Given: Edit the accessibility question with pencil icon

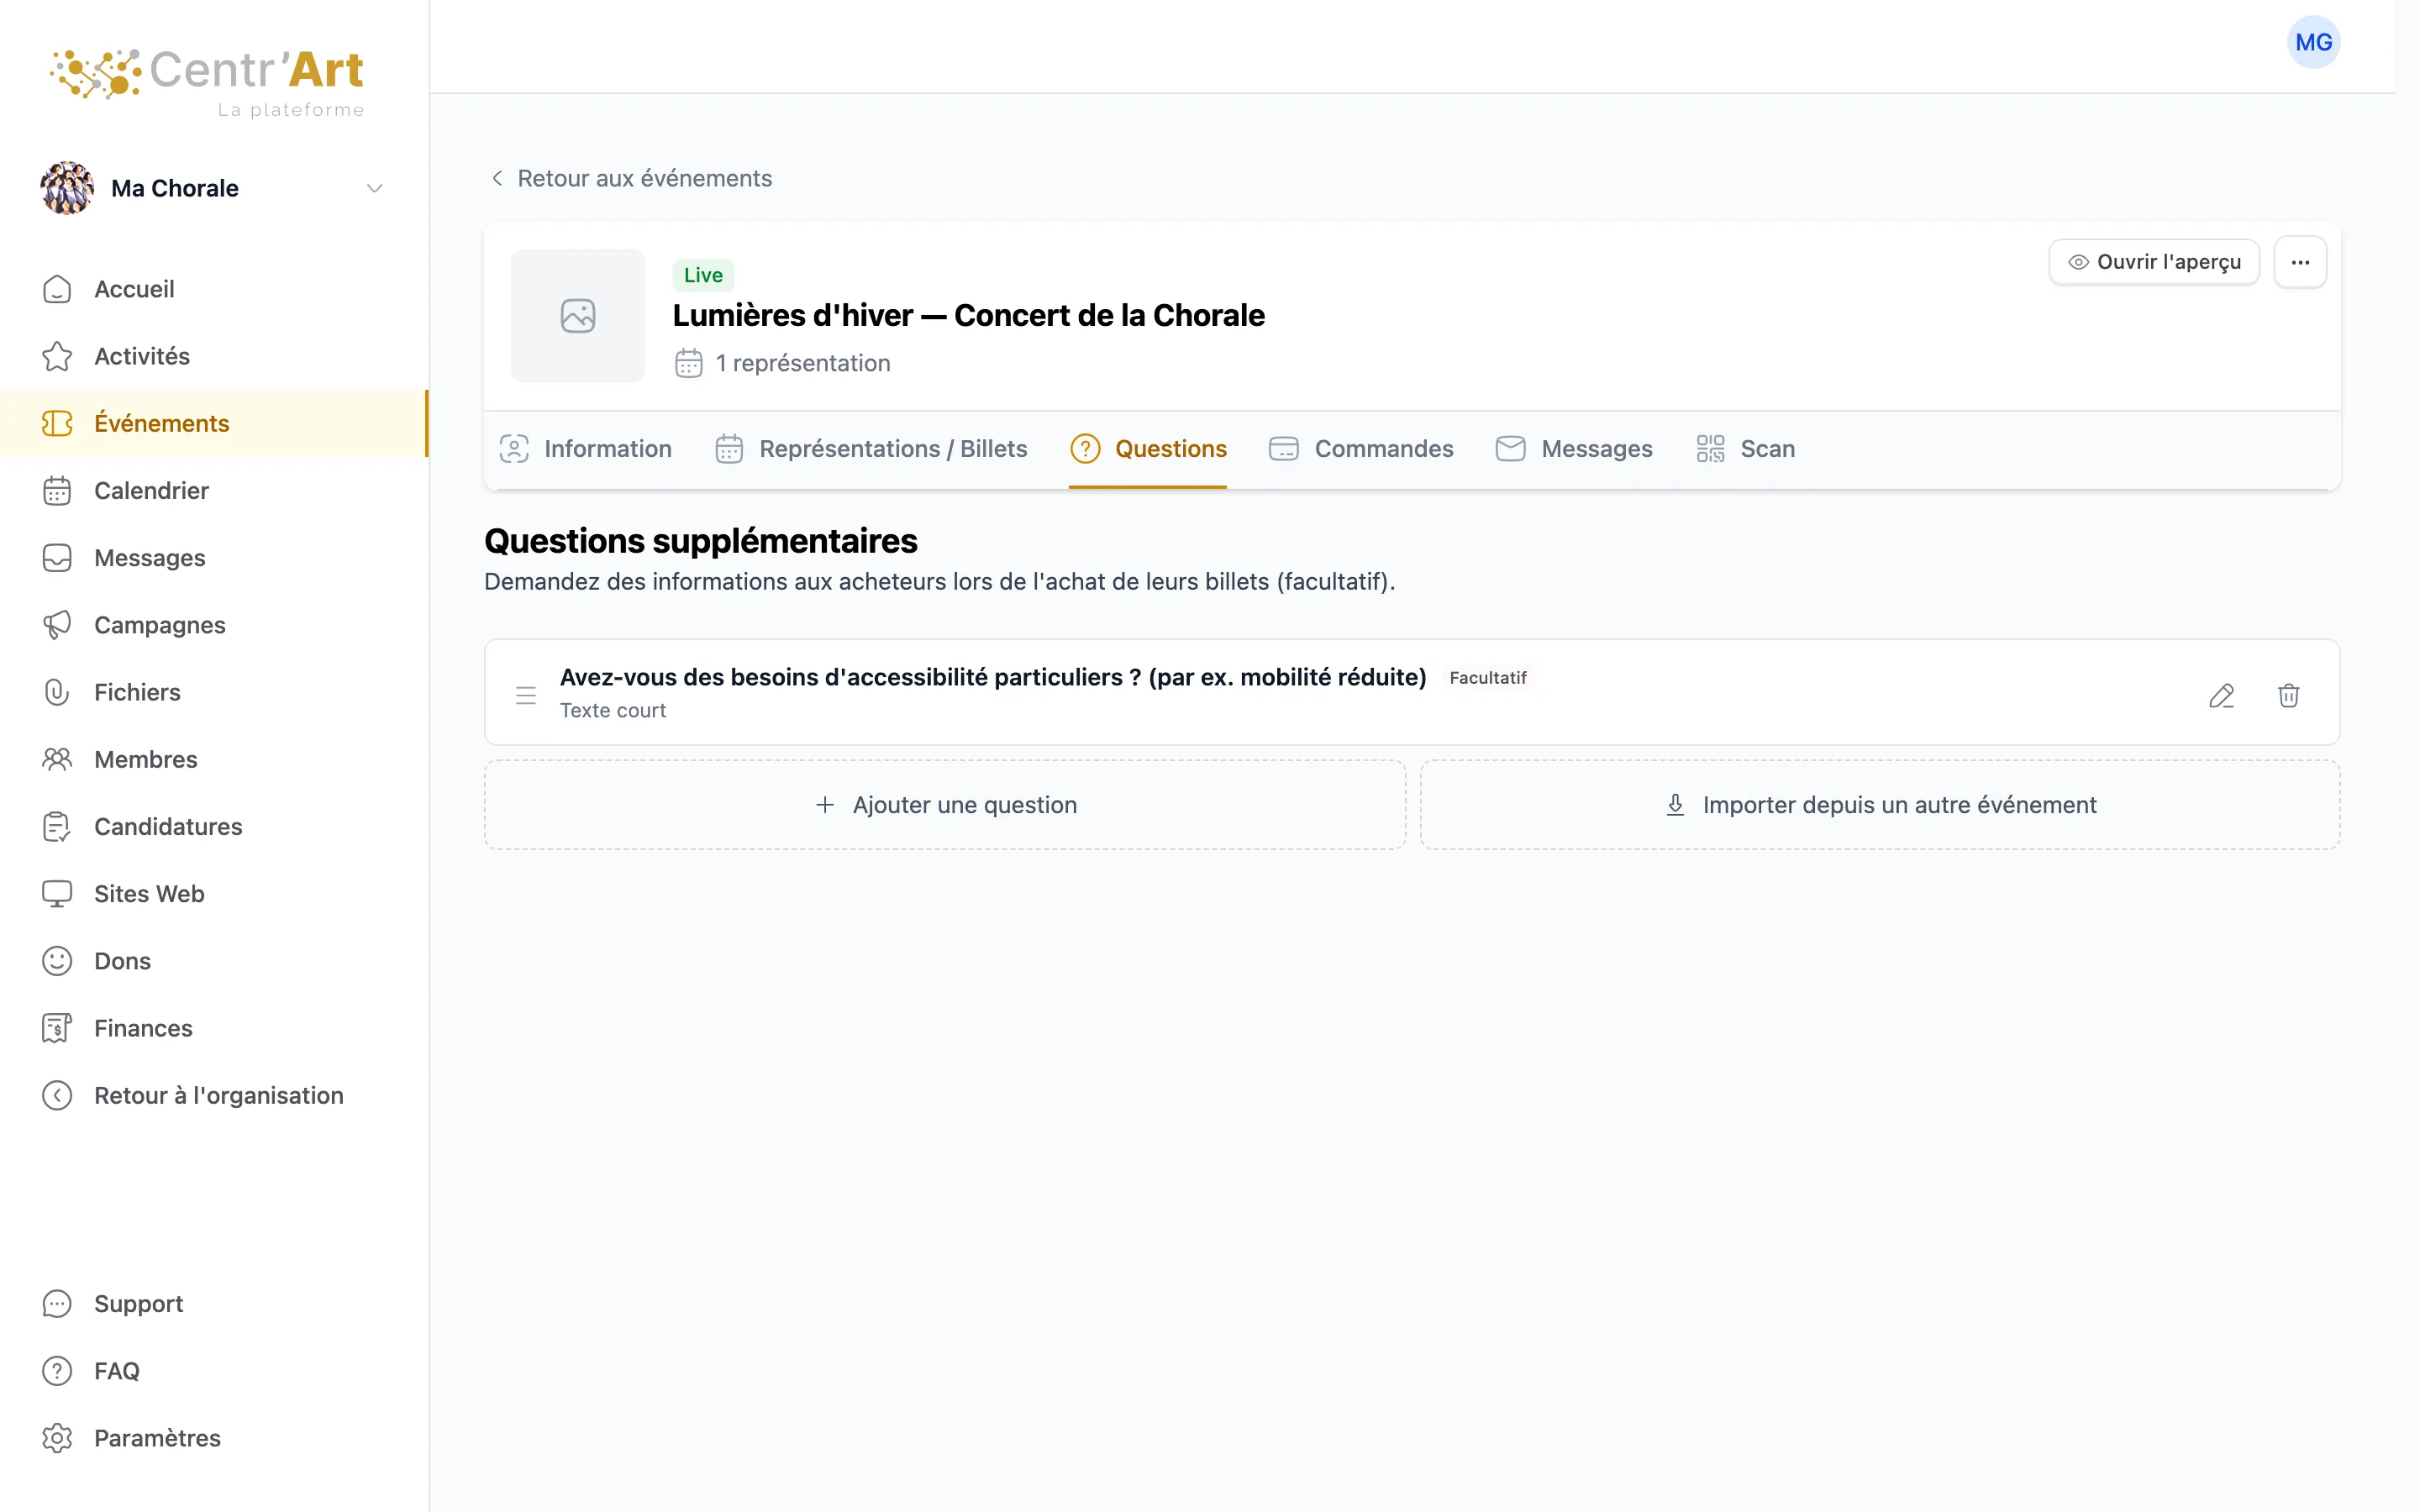Looking at the screenshot, I should click(x=2221, y=695).
